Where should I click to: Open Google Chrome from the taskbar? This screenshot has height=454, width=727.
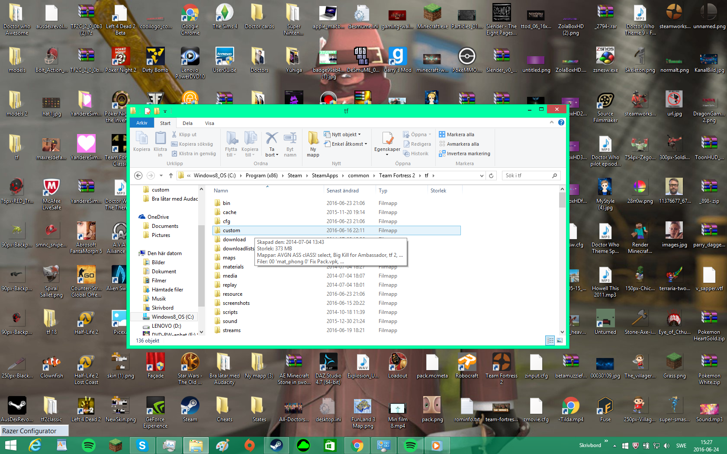coord(357,445)
